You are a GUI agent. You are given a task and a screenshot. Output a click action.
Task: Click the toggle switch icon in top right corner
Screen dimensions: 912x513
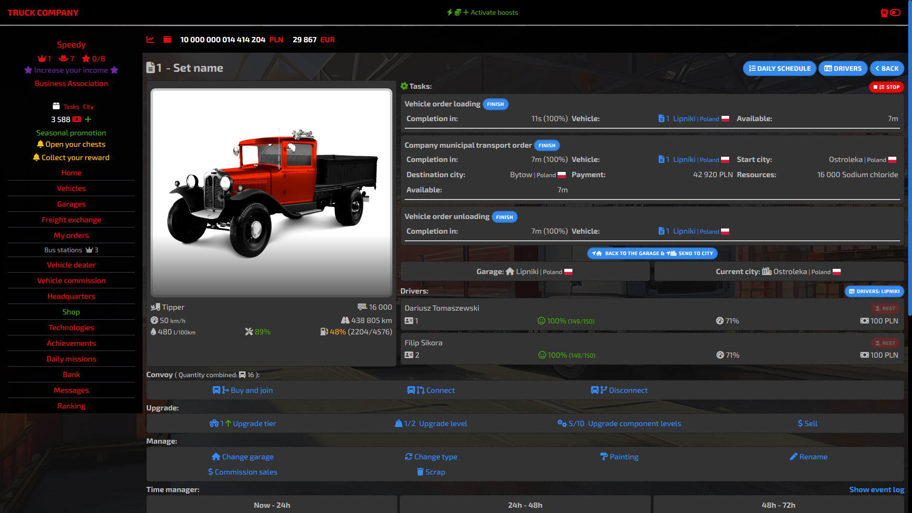(895, 13)
